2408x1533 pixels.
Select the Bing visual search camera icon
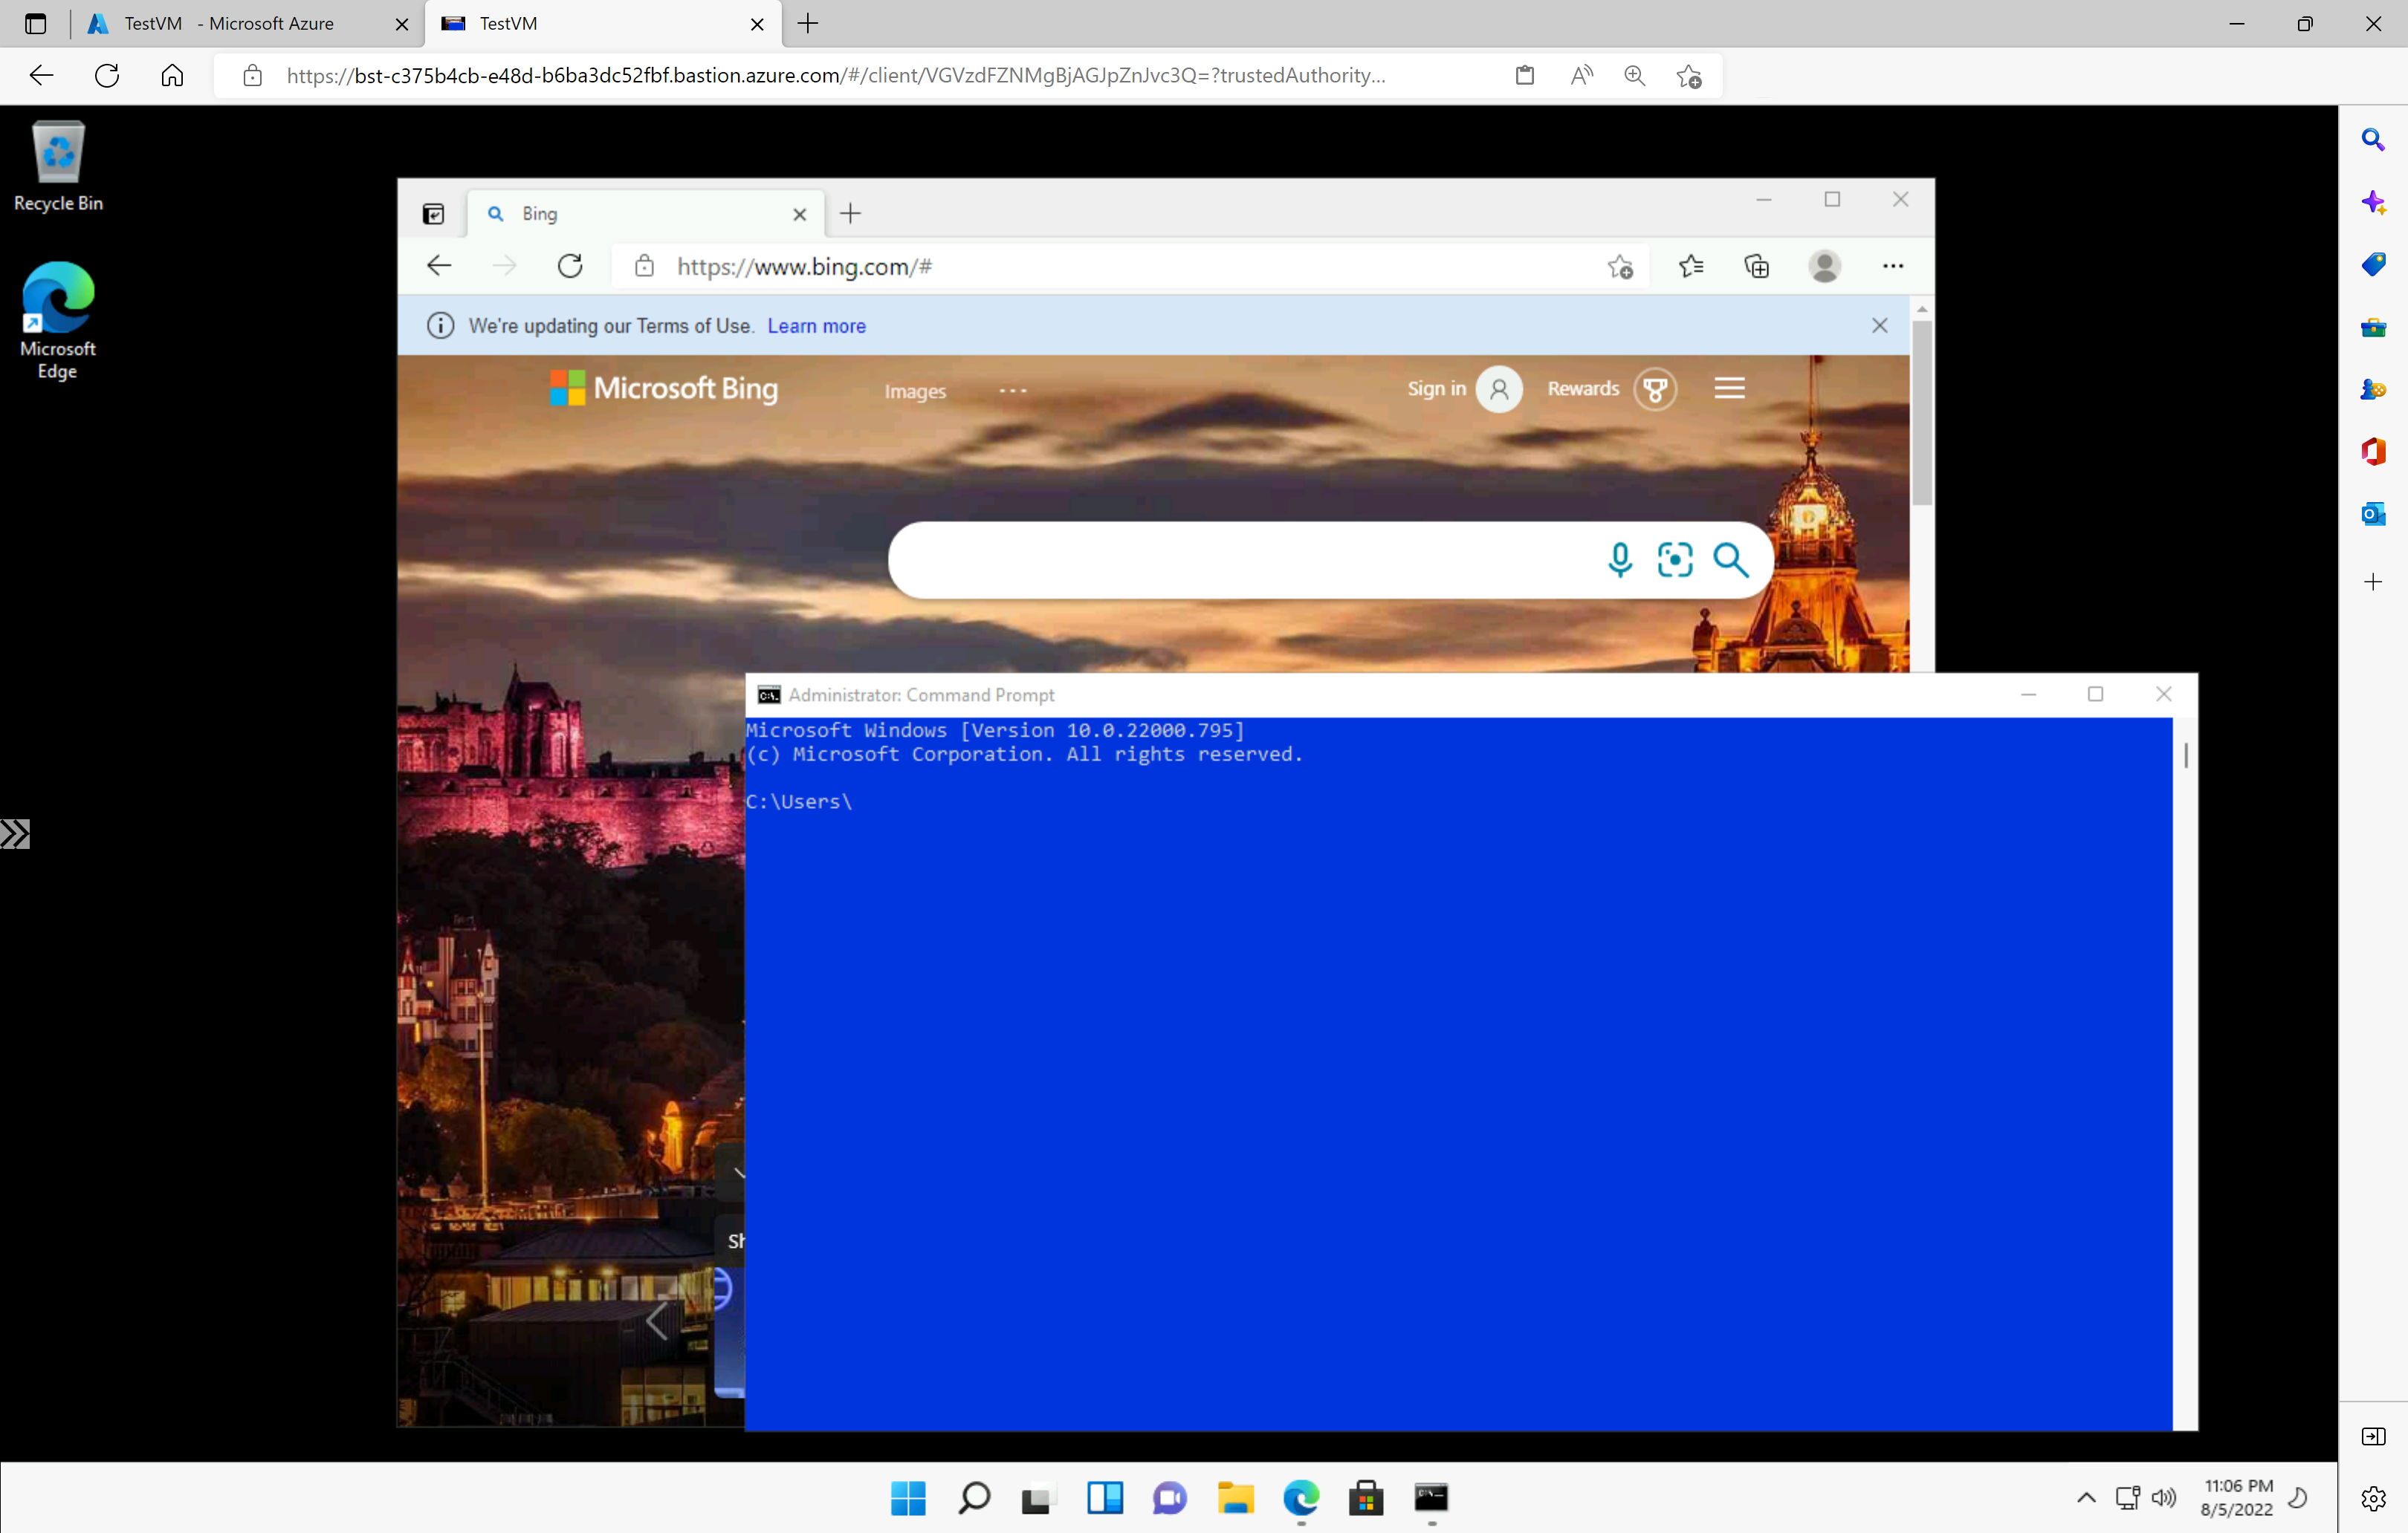point(1674,558)
